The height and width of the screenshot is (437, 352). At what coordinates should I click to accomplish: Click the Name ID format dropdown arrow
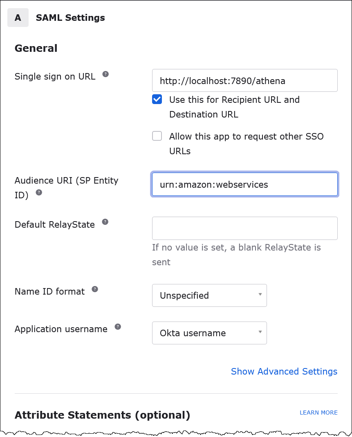pyautogui.click(x=260, y=295)
